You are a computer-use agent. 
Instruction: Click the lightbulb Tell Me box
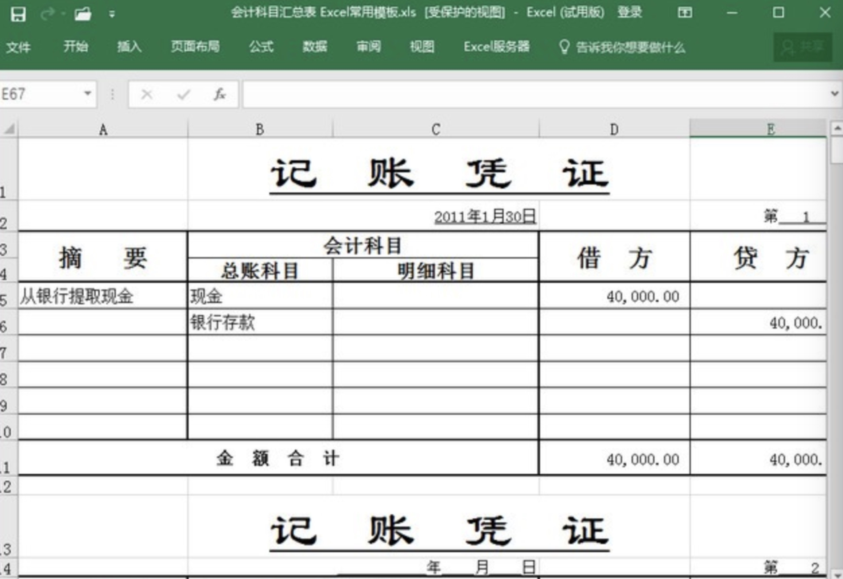(x=622, y=47)
